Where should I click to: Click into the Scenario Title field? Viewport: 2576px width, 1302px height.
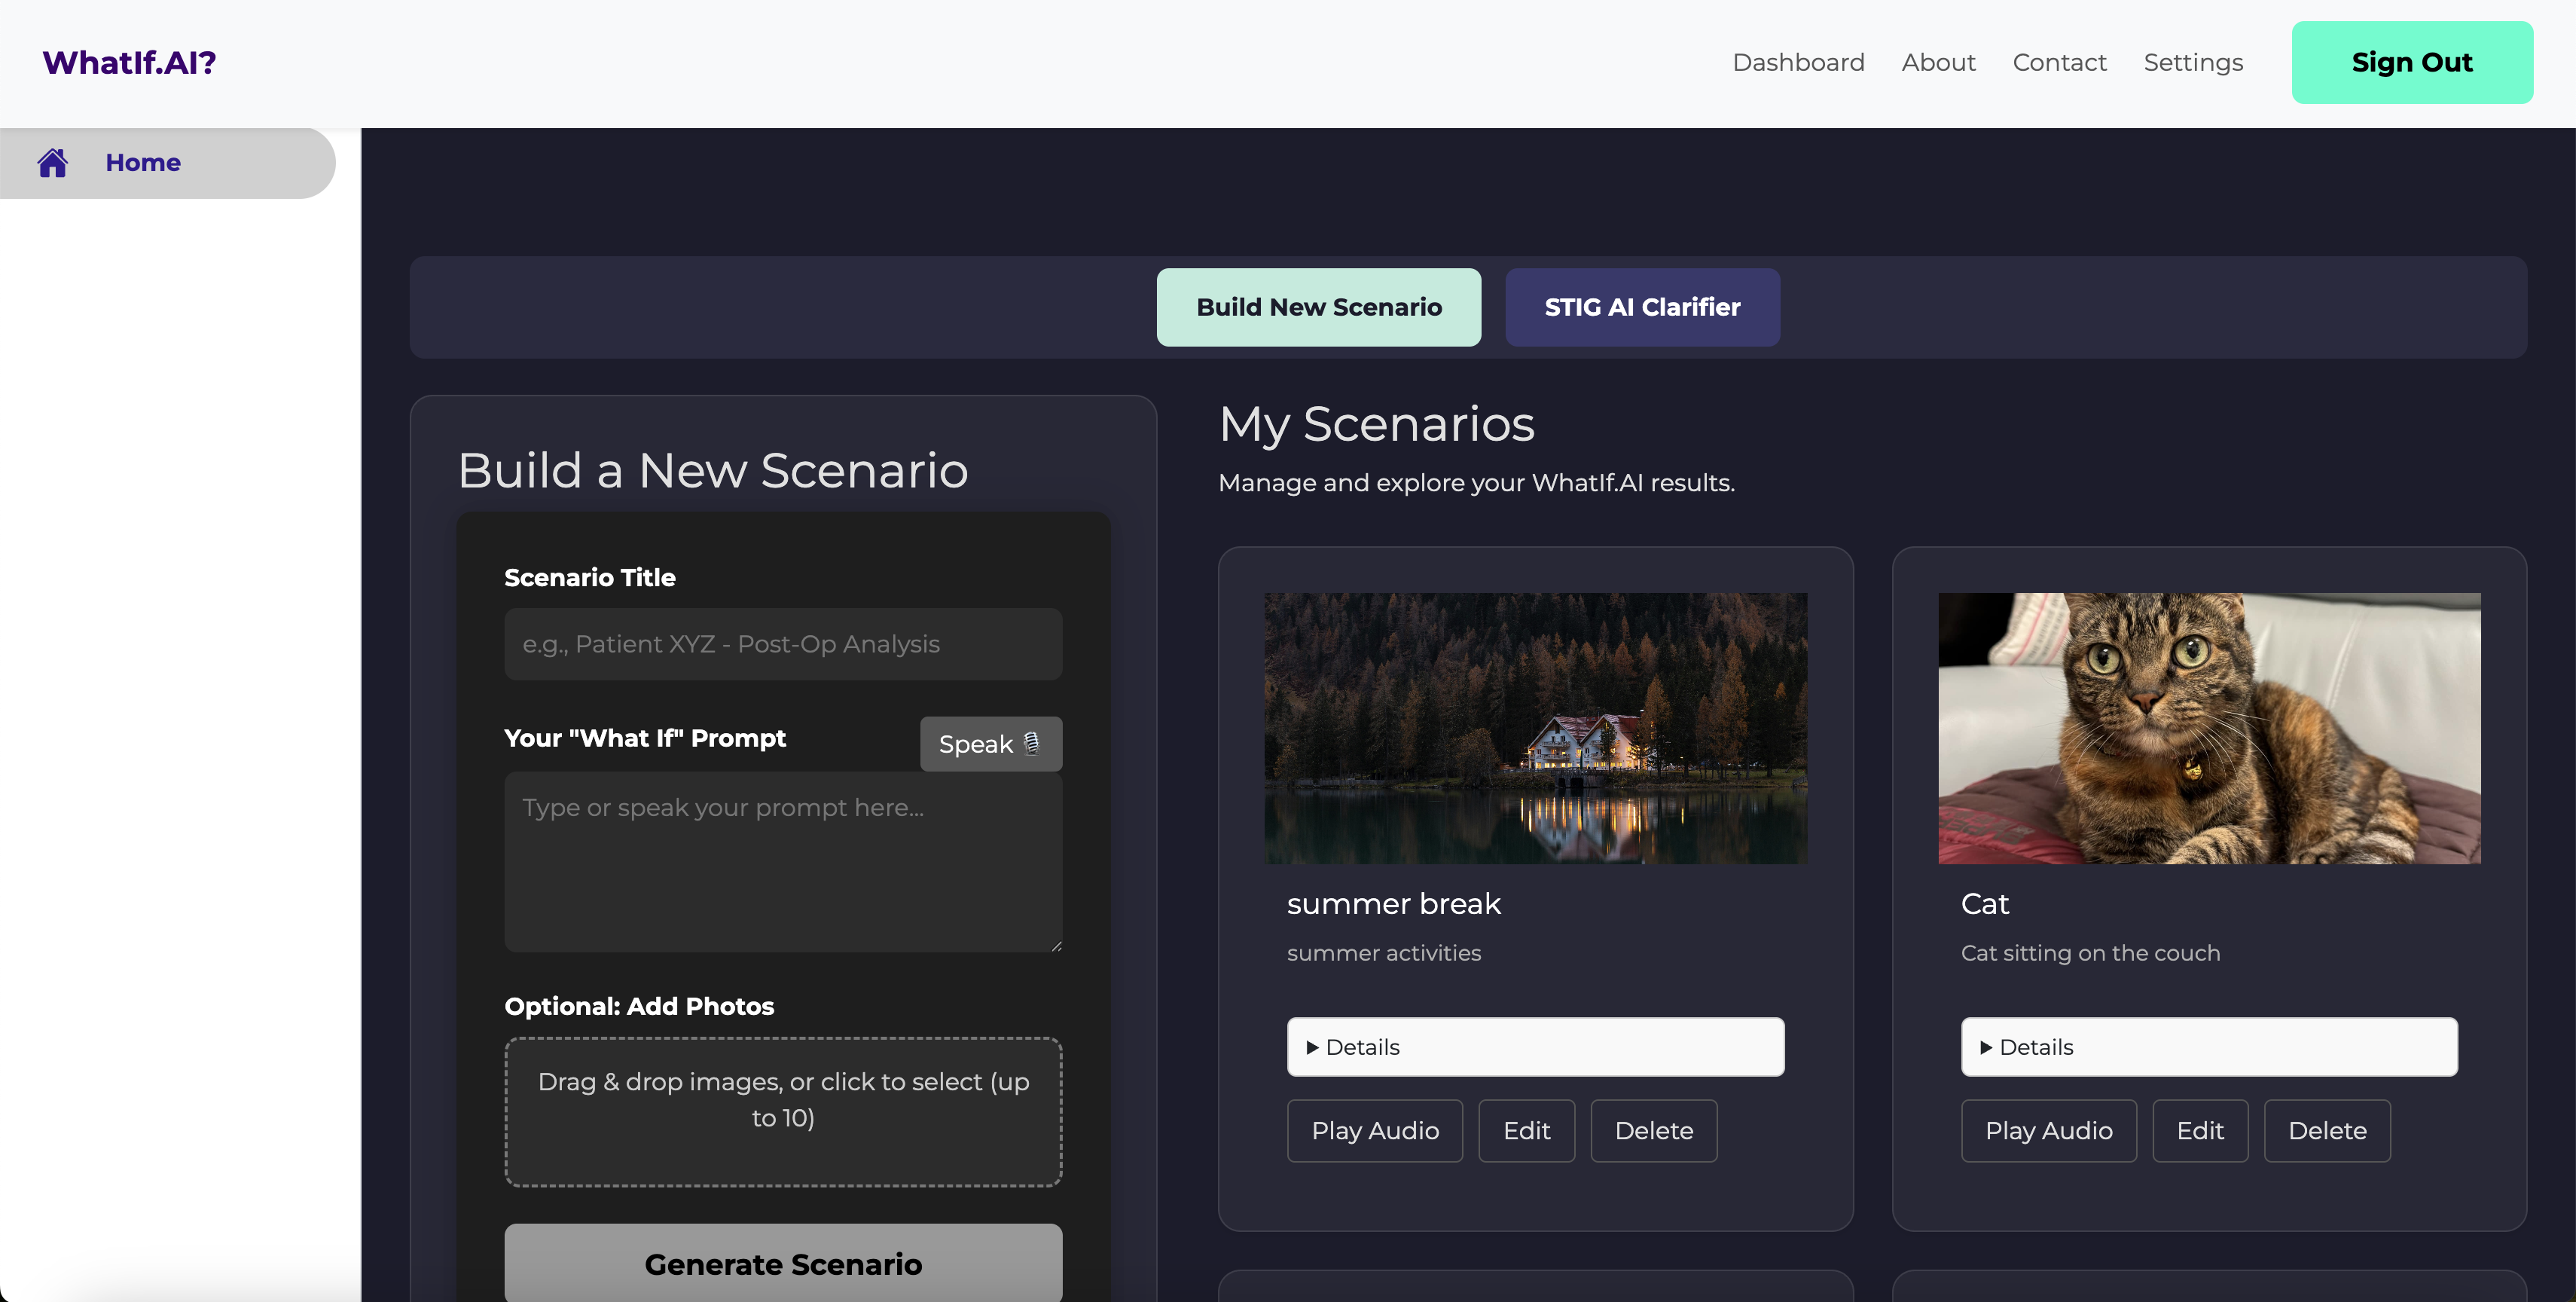[x=783, y=644]
